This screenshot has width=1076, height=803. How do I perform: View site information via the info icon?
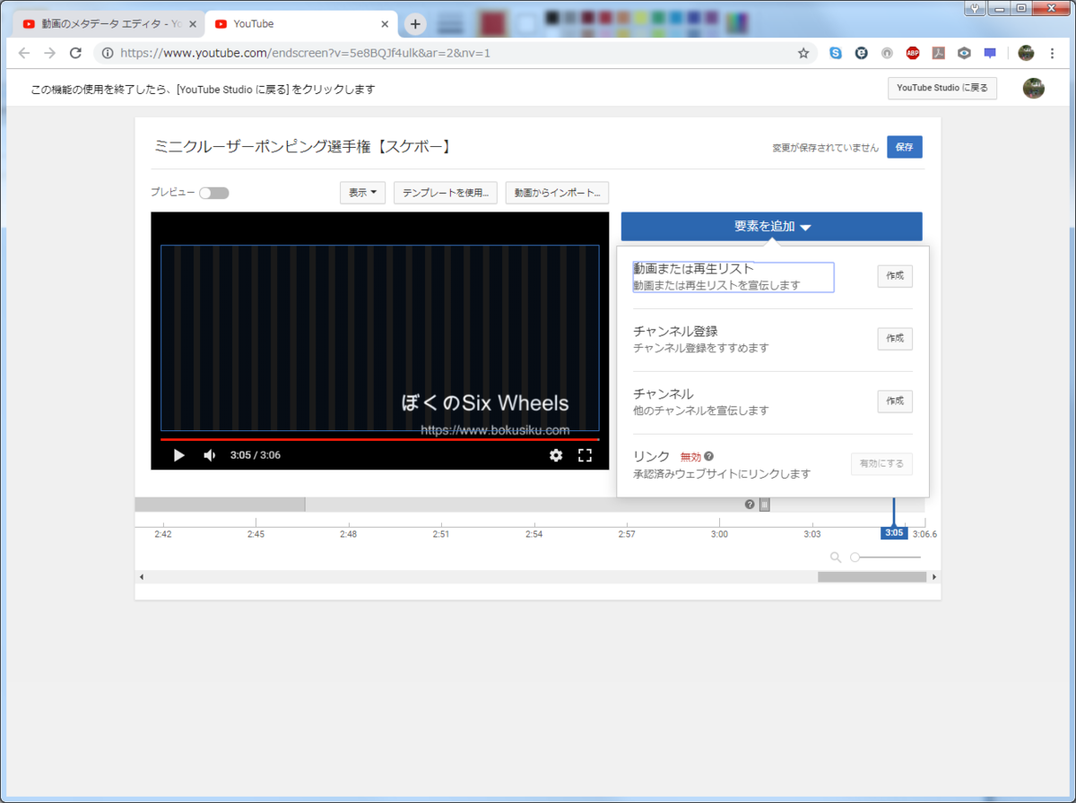108,53
